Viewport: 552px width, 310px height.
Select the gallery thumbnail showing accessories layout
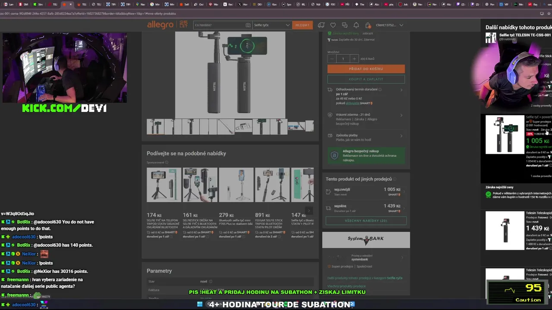(243, 127)
